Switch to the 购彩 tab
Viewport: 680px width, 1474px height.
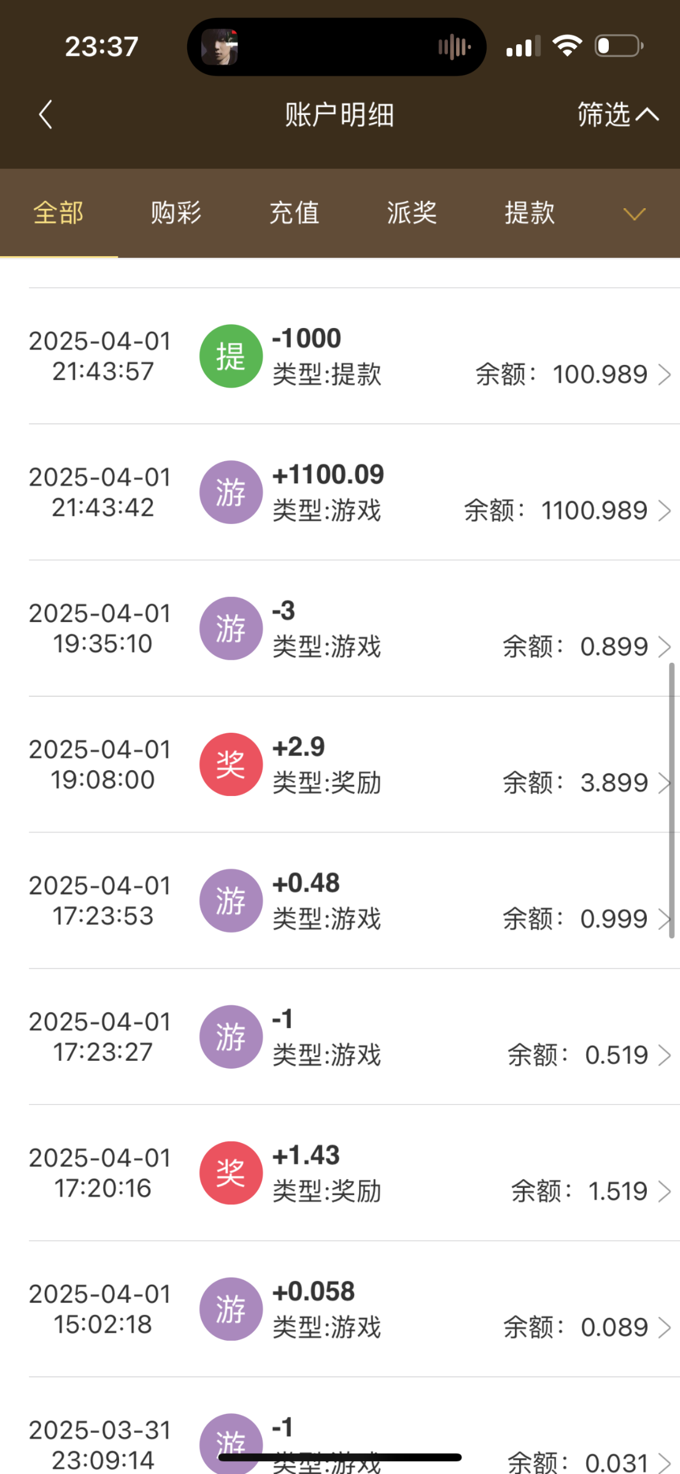(x=176, y=213)
